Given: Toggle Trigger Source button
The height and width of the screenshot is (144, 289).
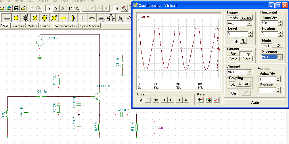Looking at the screenshot, I should click(246, 18).
